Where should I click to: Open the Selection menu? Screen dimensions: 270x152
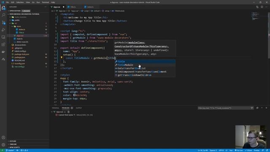[x=20, y=3]
